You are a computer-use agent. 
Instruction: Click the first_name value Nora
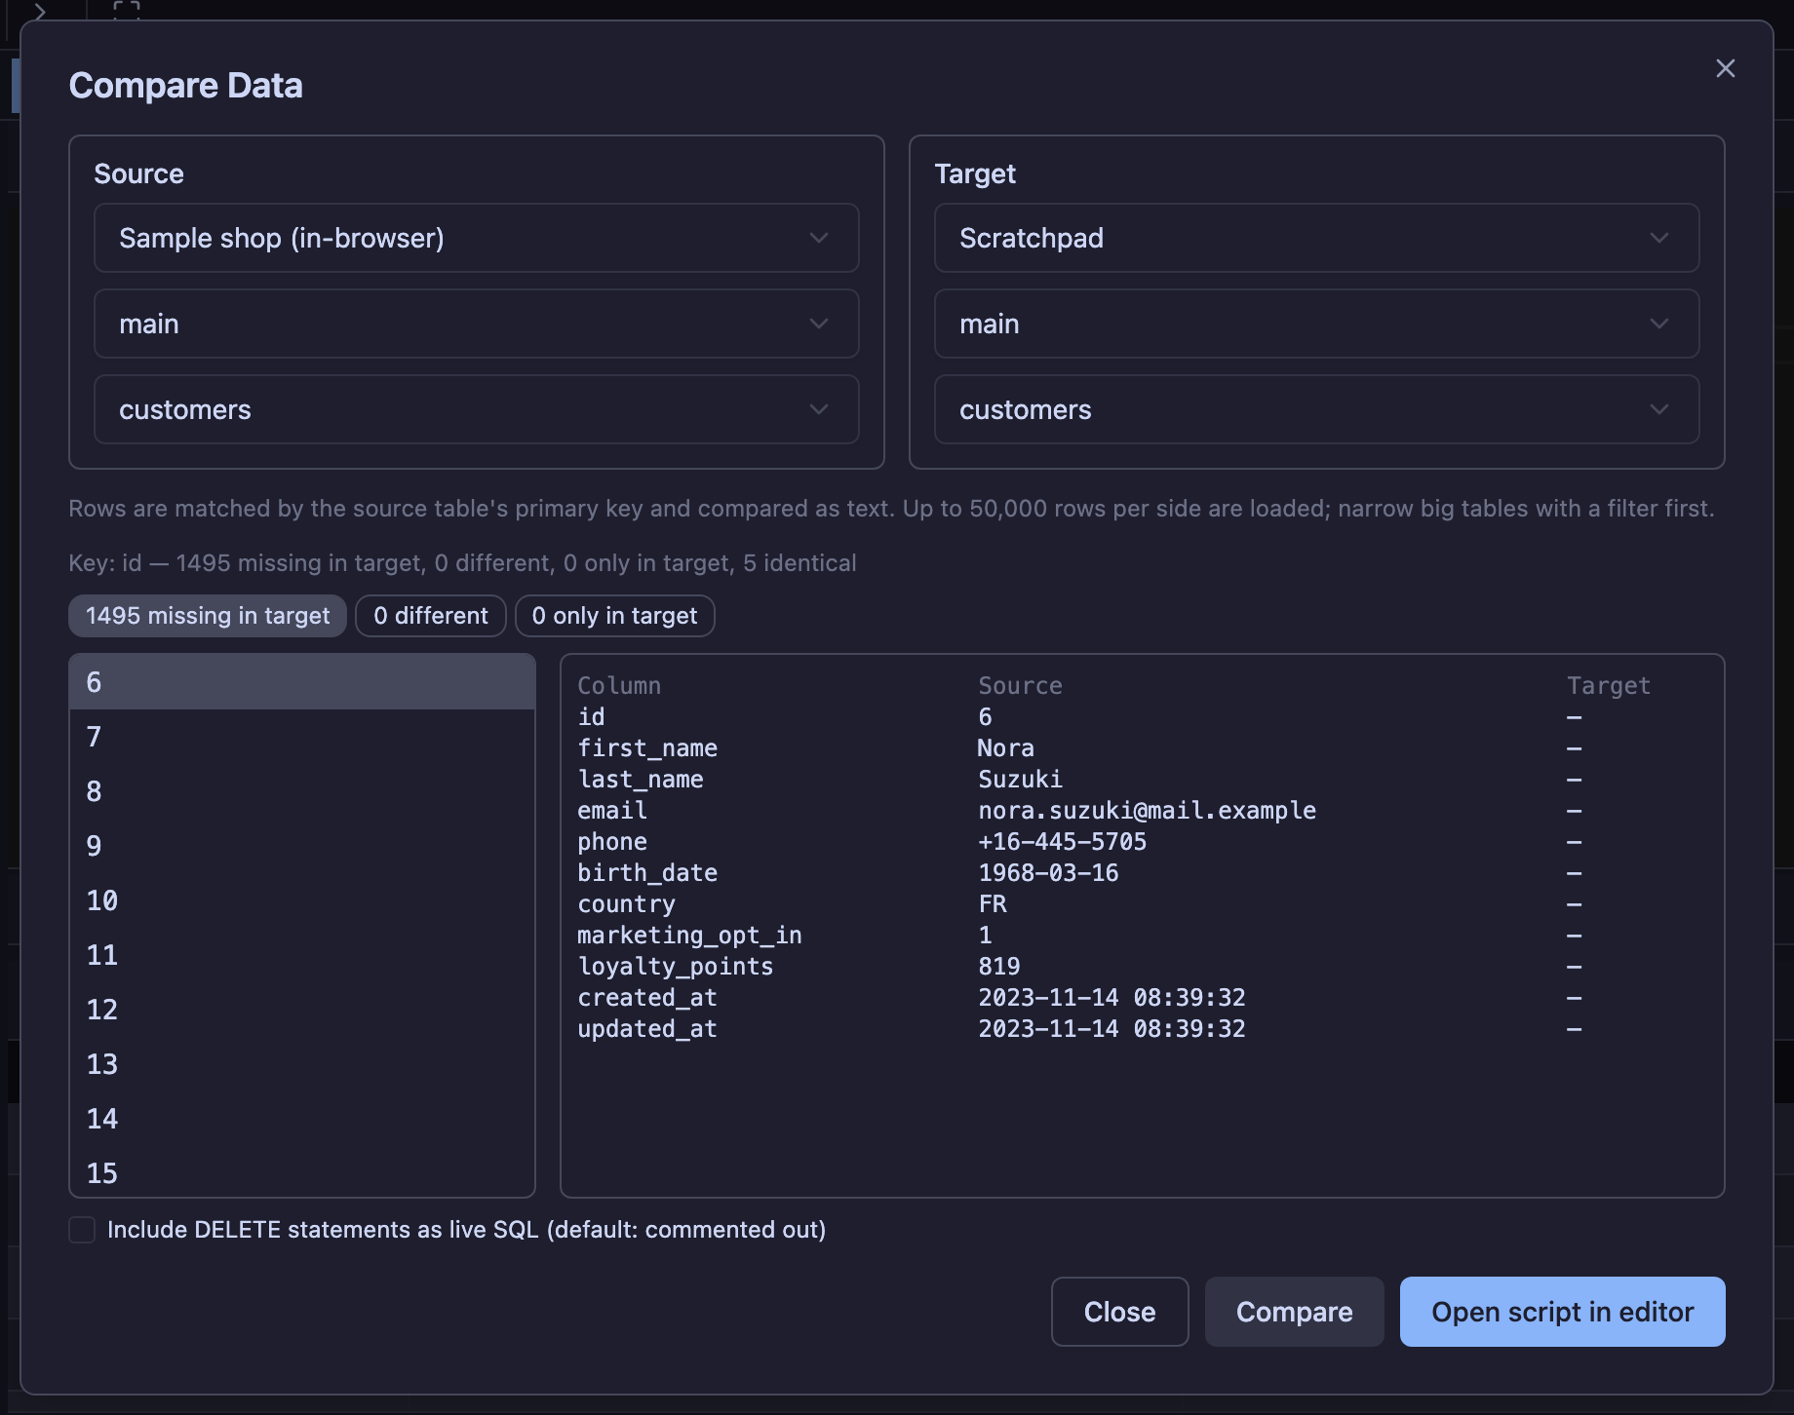(1006, 748)
